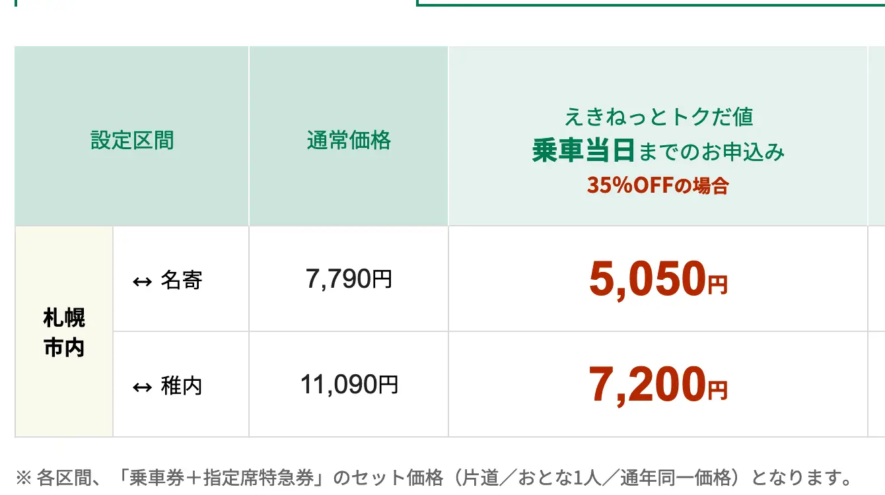Click the 設定区間 column header
885x495 pixels.
131,140
